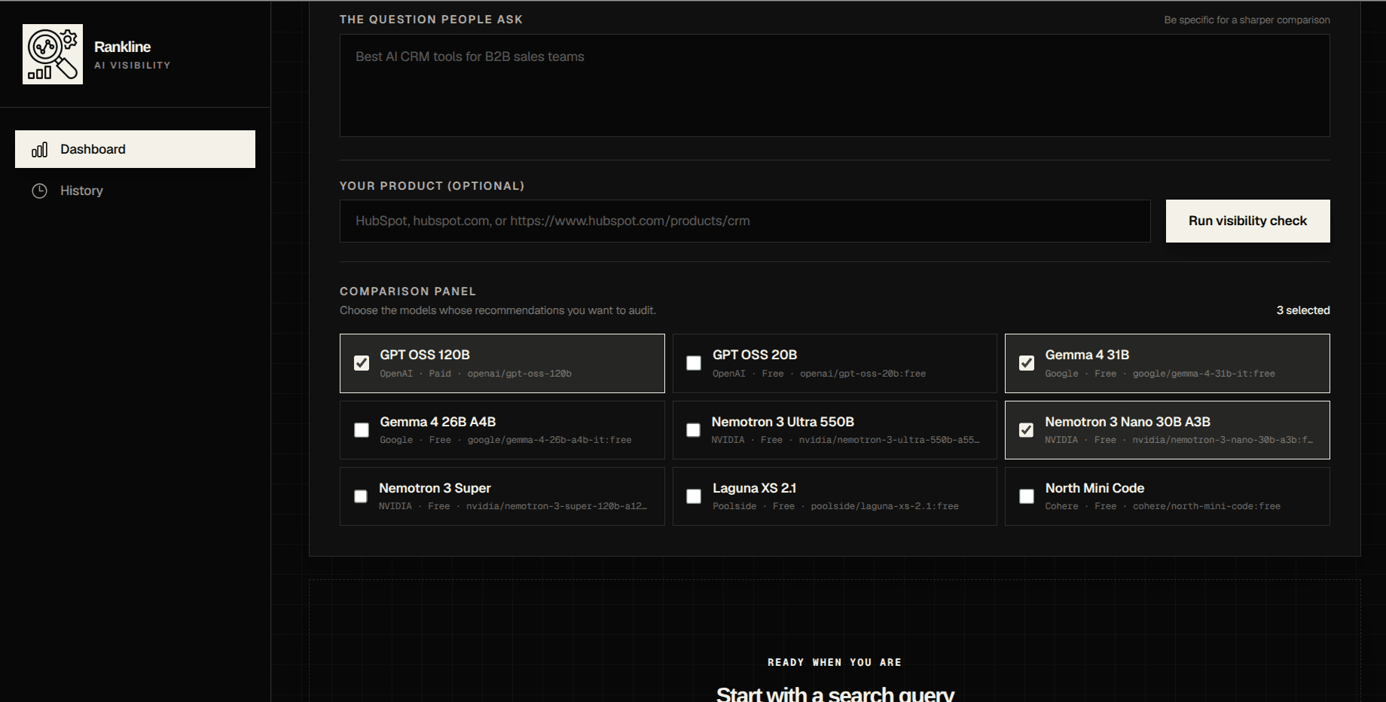Screen dimensions: 1386x702
Task: Open the Dashboard menu item
Action: tap(135, 149)
